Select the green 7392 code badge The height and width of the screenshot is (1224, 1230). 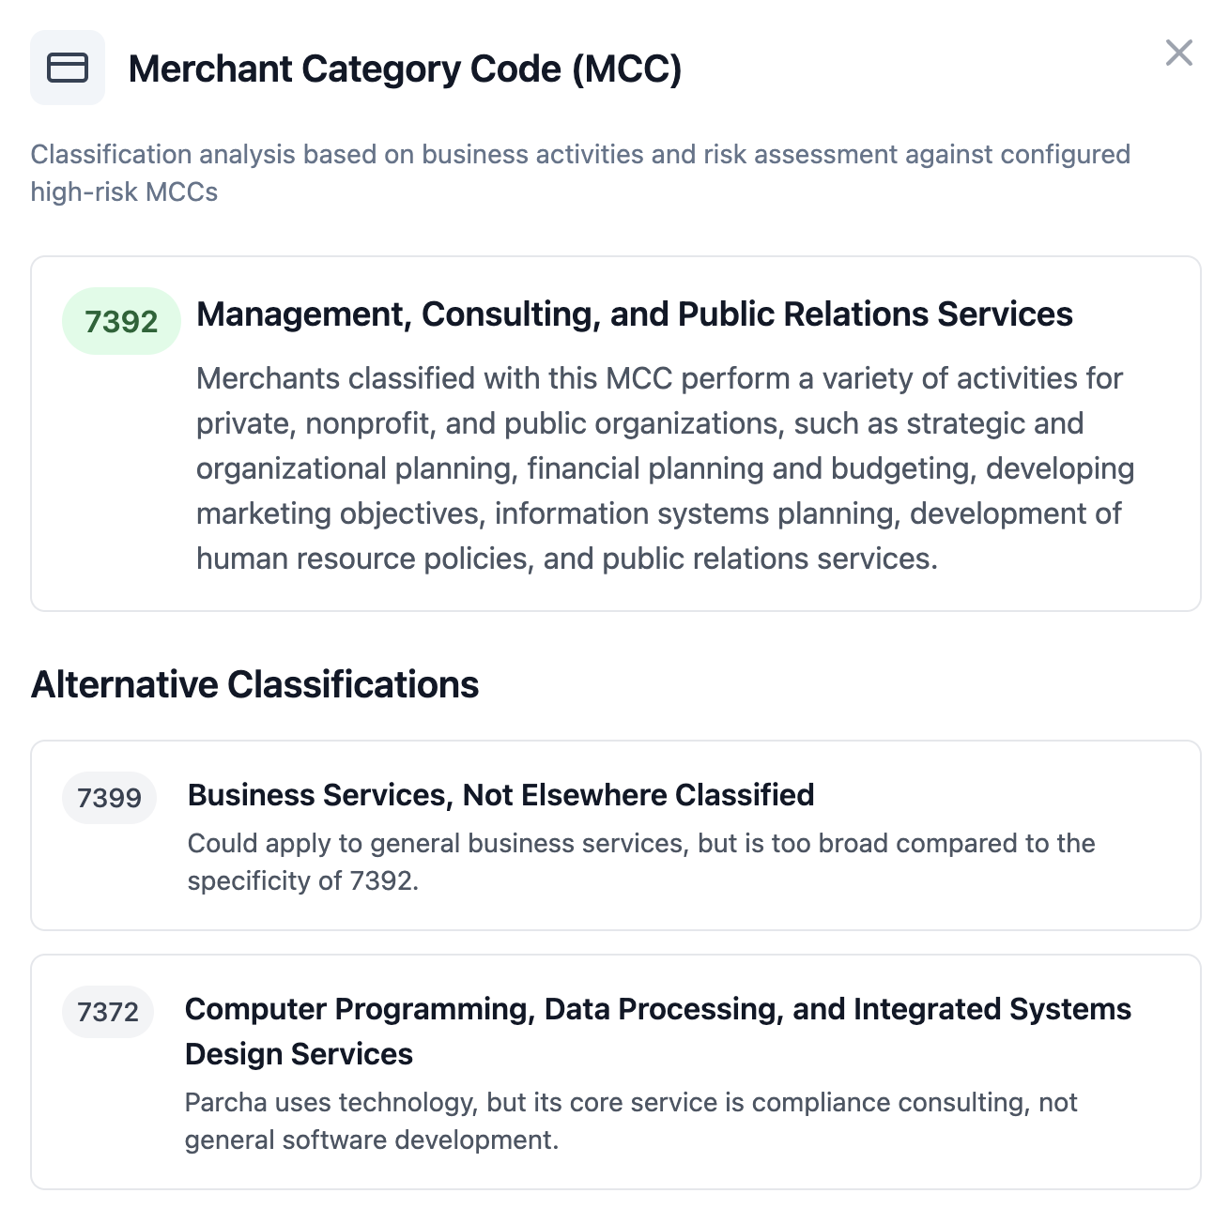(x=121, y=321)
